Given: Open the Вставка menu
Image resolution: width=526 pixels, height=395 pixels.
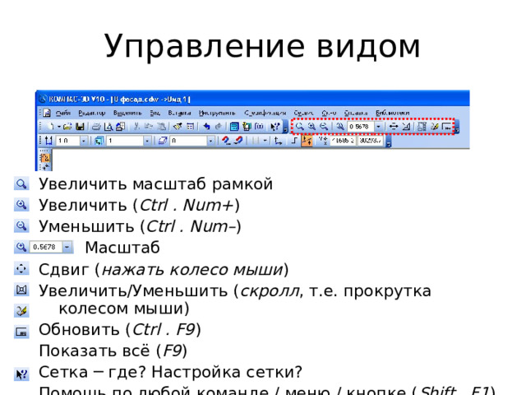Looking at the screenshot, I should 179,113.
